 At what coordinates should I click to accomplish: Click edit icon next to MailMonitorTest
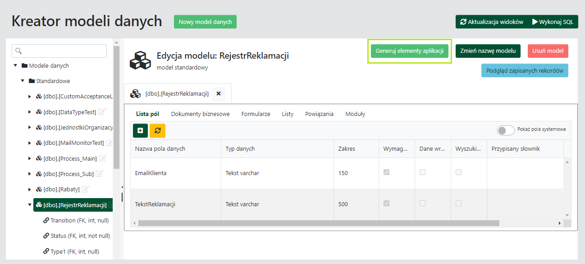pyautogui.click(x=109, y=143)
